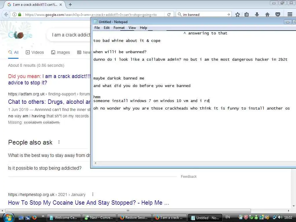The width and height of the screenshot is (296, 222).
Task: Click the Google logo on the results page
Action: point(20,35)
